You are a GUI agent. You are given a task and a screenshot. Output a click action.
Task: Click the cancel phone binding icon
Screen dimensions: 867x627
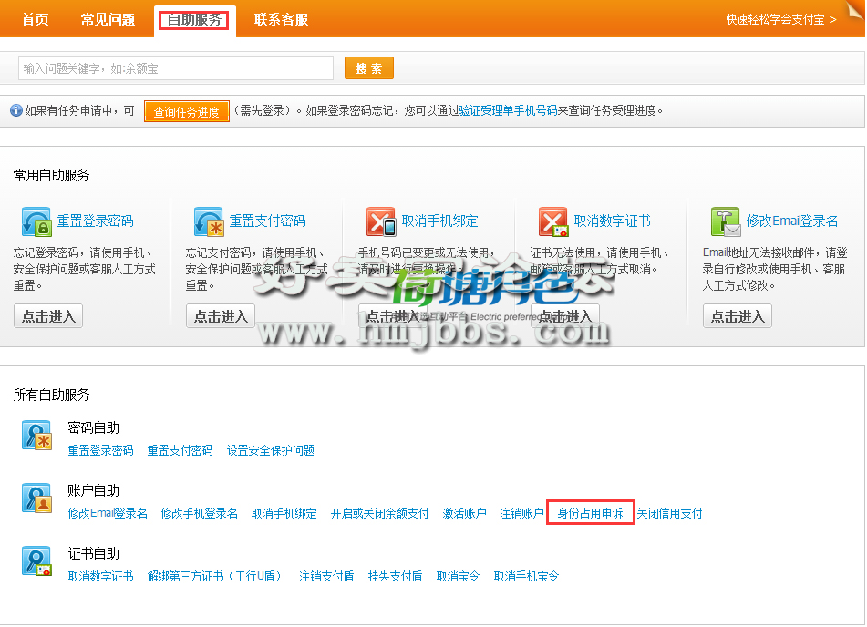381,221
